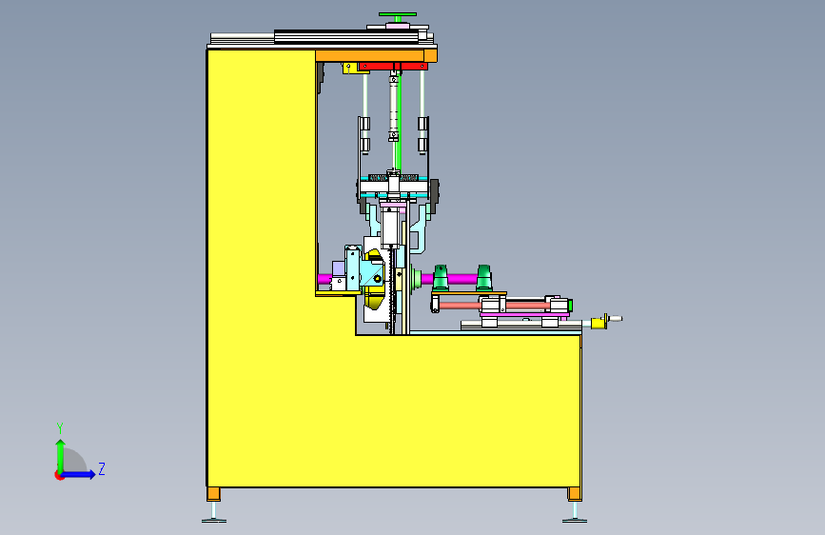Select the orange top mounting plate
Viewport: 825px width, 535px height.
(x=376, y=56)
